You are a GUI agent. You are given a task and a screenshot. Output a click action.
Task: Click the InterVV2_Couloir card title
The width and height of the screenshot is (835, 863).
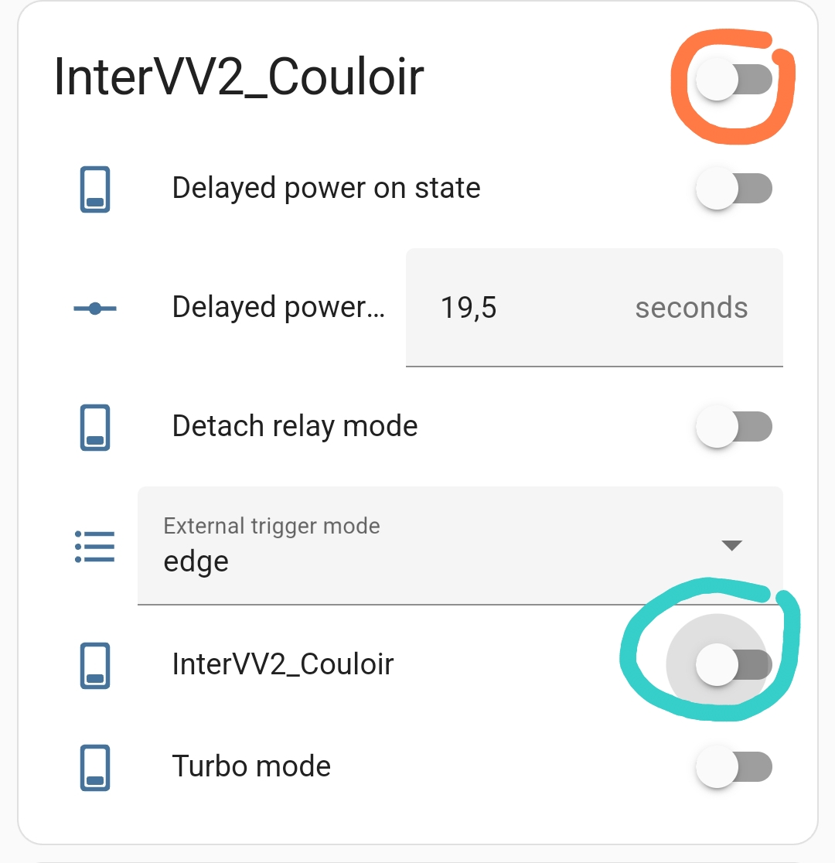tap(239, 77)
